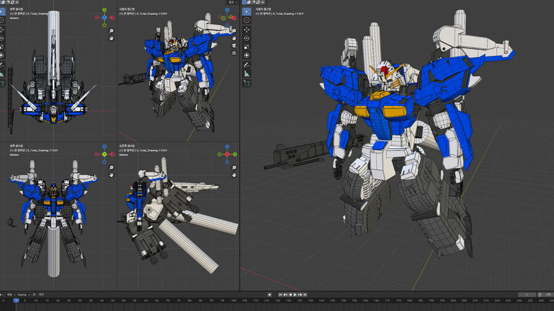
Task: Click pan hand icon in bottom-right side viewport
Action: coord(234,175)
